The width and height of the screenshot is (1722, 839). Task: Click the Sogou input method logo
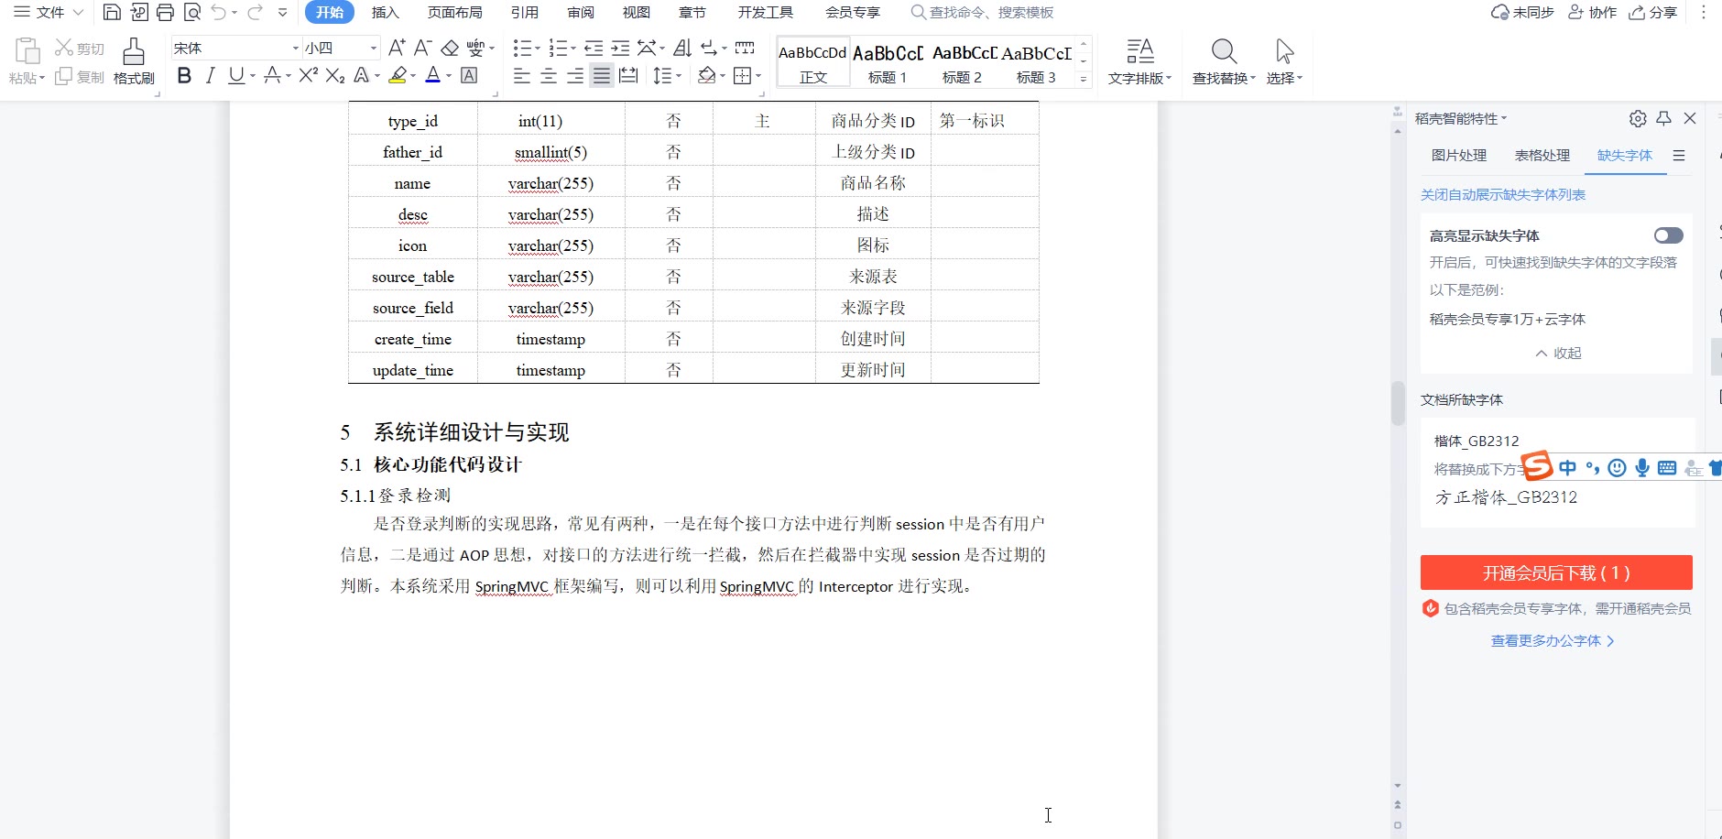1538,465
